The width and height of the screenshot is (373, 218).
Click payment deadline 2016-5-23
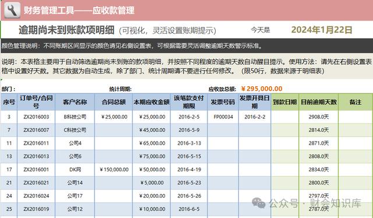point(189,183)
